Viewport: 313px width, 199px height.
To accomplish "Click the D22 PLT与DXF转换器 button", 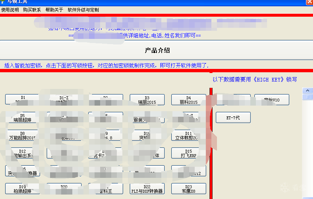I will [x=147, y=189].
